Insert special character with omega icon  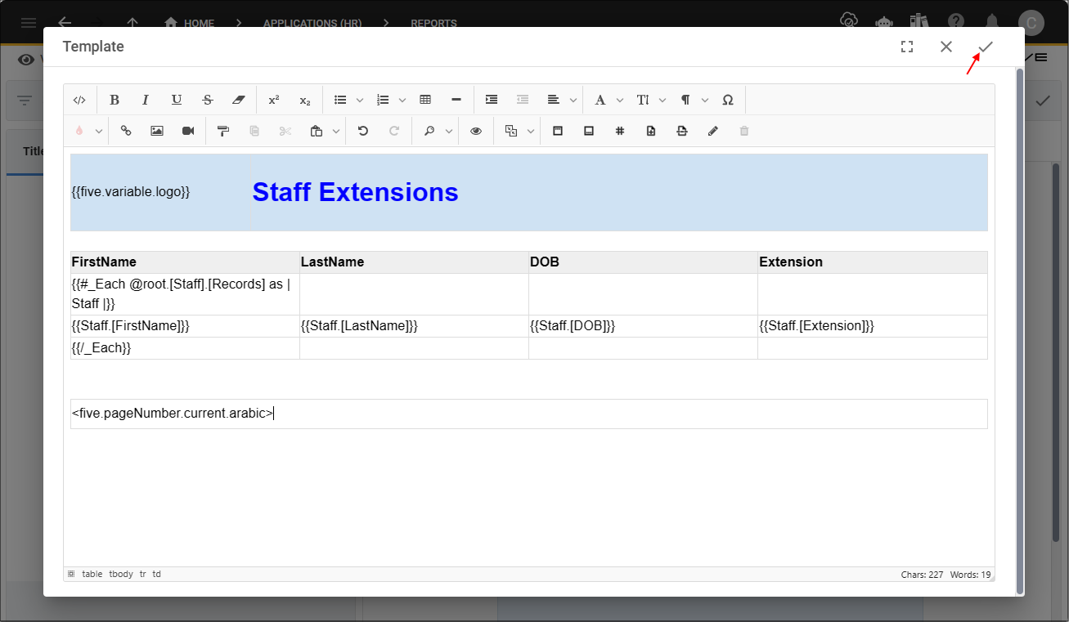pyautogui.click(x=728, y=100)
